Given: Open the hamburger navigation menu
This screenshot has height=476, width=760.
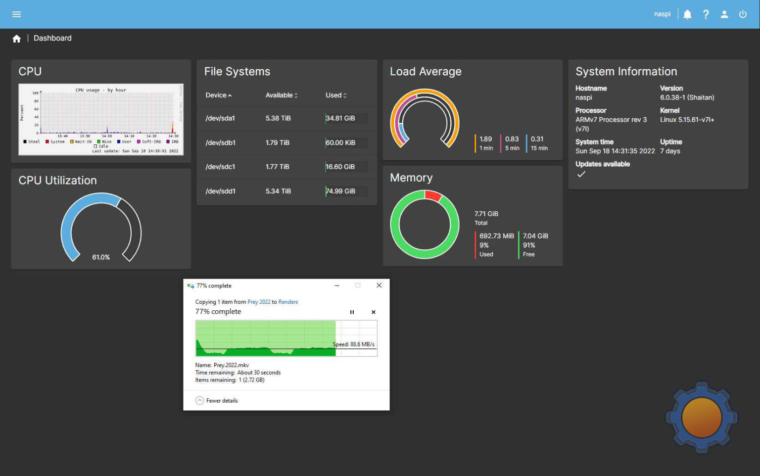Looking at the screenshot, I should (16, 14).
